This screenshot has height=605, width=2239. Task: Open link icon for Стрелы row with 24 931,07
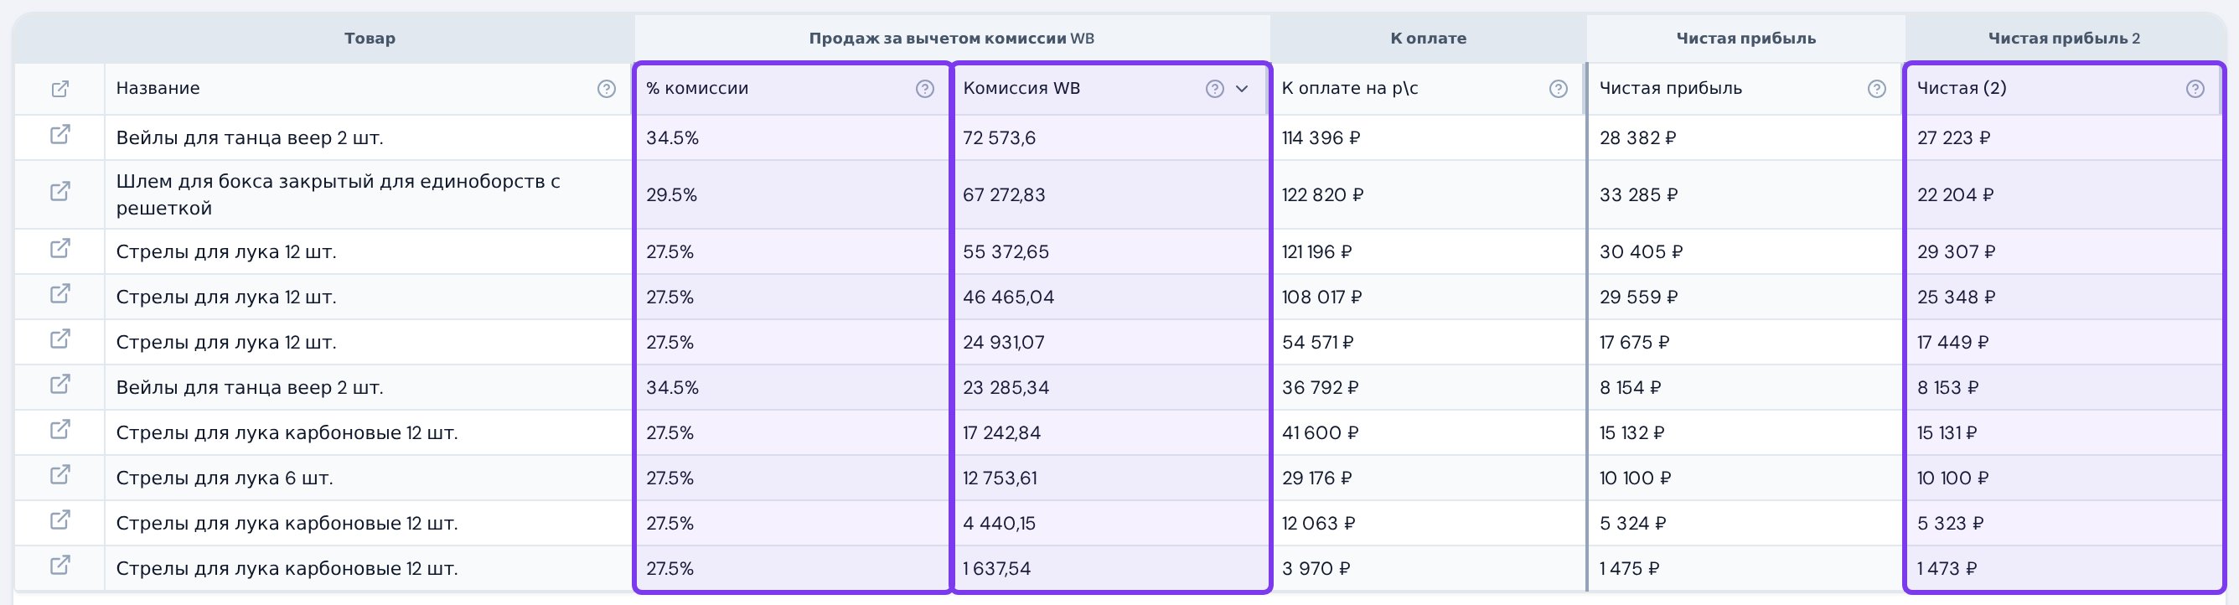pyautogui.click(x=60, y=339)
